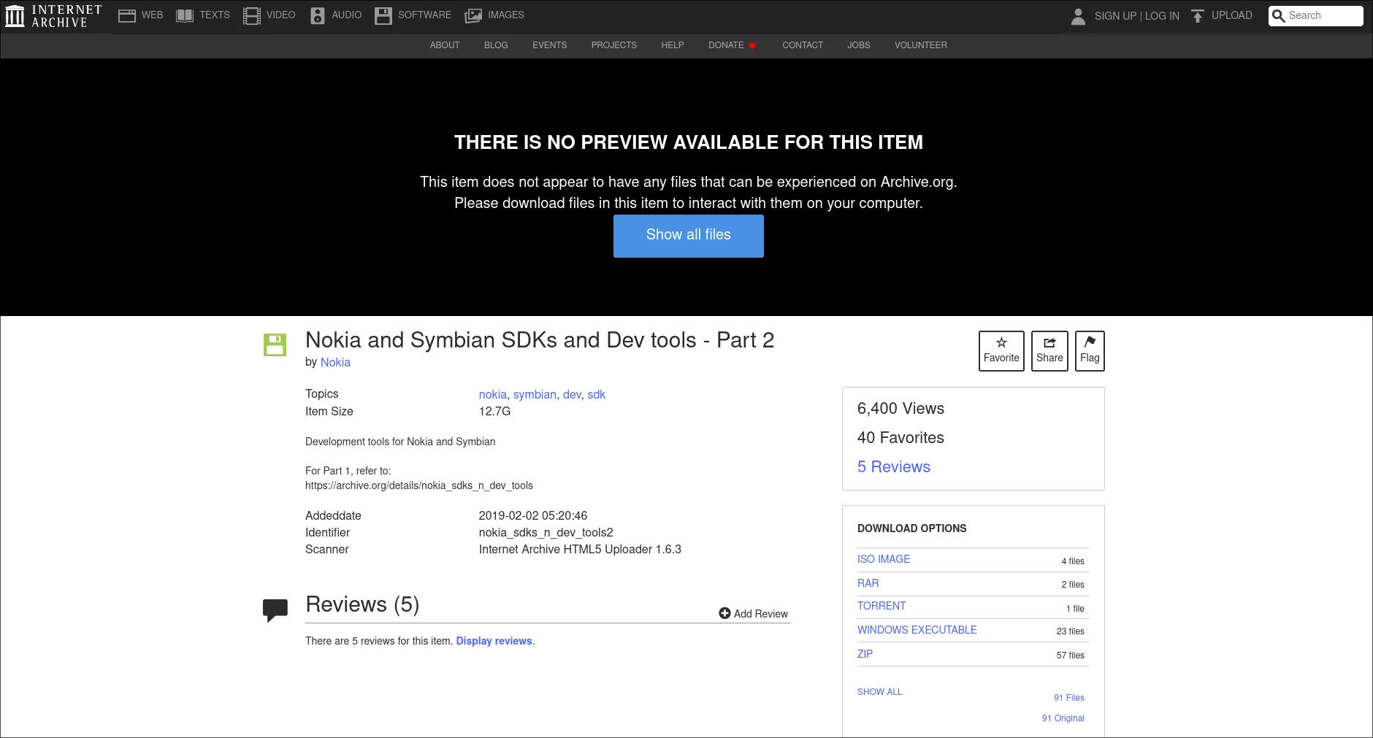Expand ZIP download files list
This screenshot has width=1373, height=738.
pos(865,654)
